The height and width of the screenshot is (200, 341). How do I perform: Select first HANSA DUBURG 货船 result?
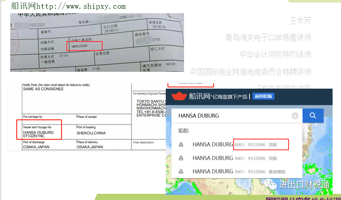click(x=237, y=144)
